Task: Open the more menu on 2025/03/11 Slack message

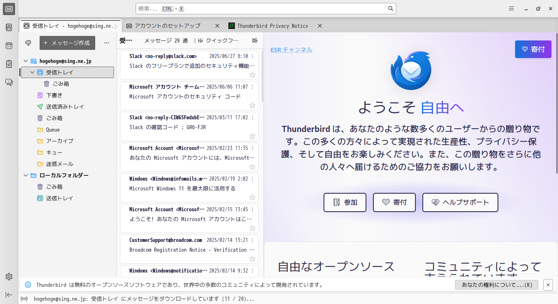Action: 252,118
